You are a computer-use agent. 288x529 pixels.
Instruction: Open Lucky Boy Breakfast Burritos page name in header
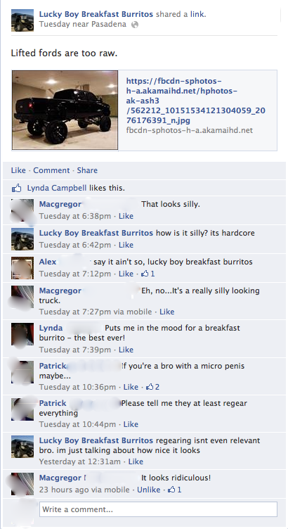[x=96, y=14]
